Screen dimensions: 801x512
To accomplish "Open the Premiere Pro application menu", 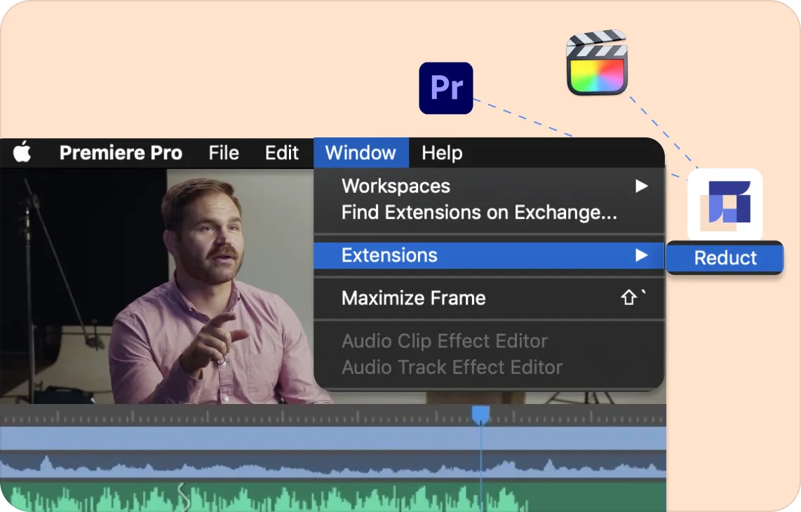I will pyautogui.click(x=121, y=153).
